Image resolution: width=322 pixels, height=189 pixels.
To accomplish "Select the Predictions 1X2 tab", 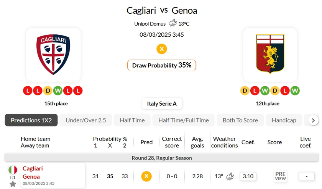I will click(31, 120).
